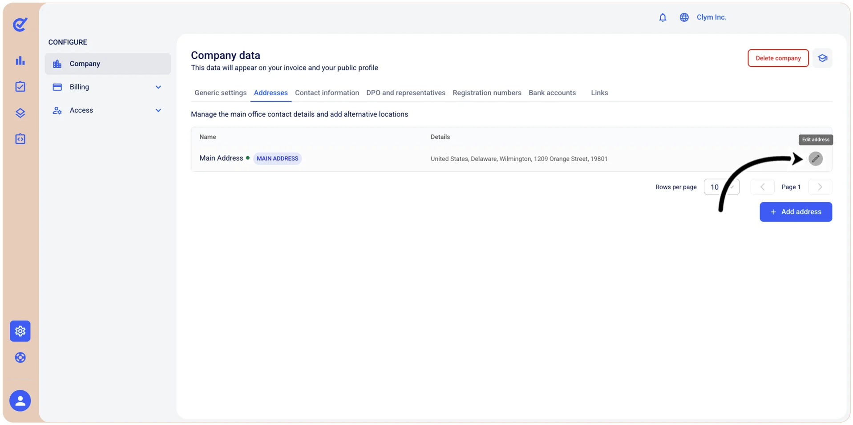This screenshot has width=853, height=425.
Task: Open the user profile avatar icon
Action: pos(20,401)
